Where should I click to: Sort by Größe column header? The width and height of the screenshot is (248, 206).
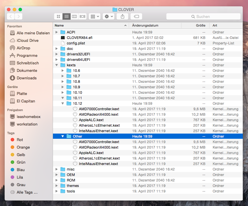[x=201, y=25]
